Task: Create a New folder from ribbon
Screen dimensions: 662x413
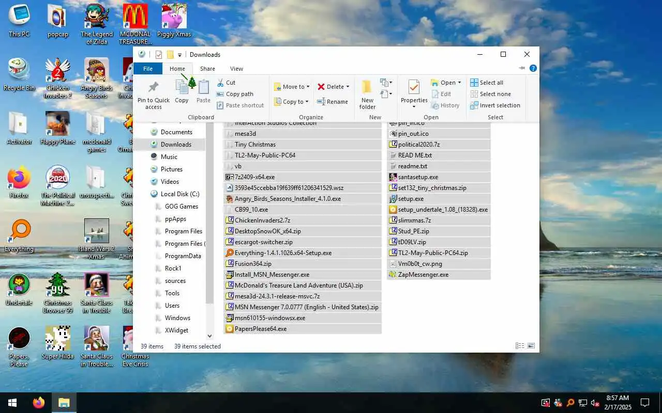Action: tap(367, 94)
